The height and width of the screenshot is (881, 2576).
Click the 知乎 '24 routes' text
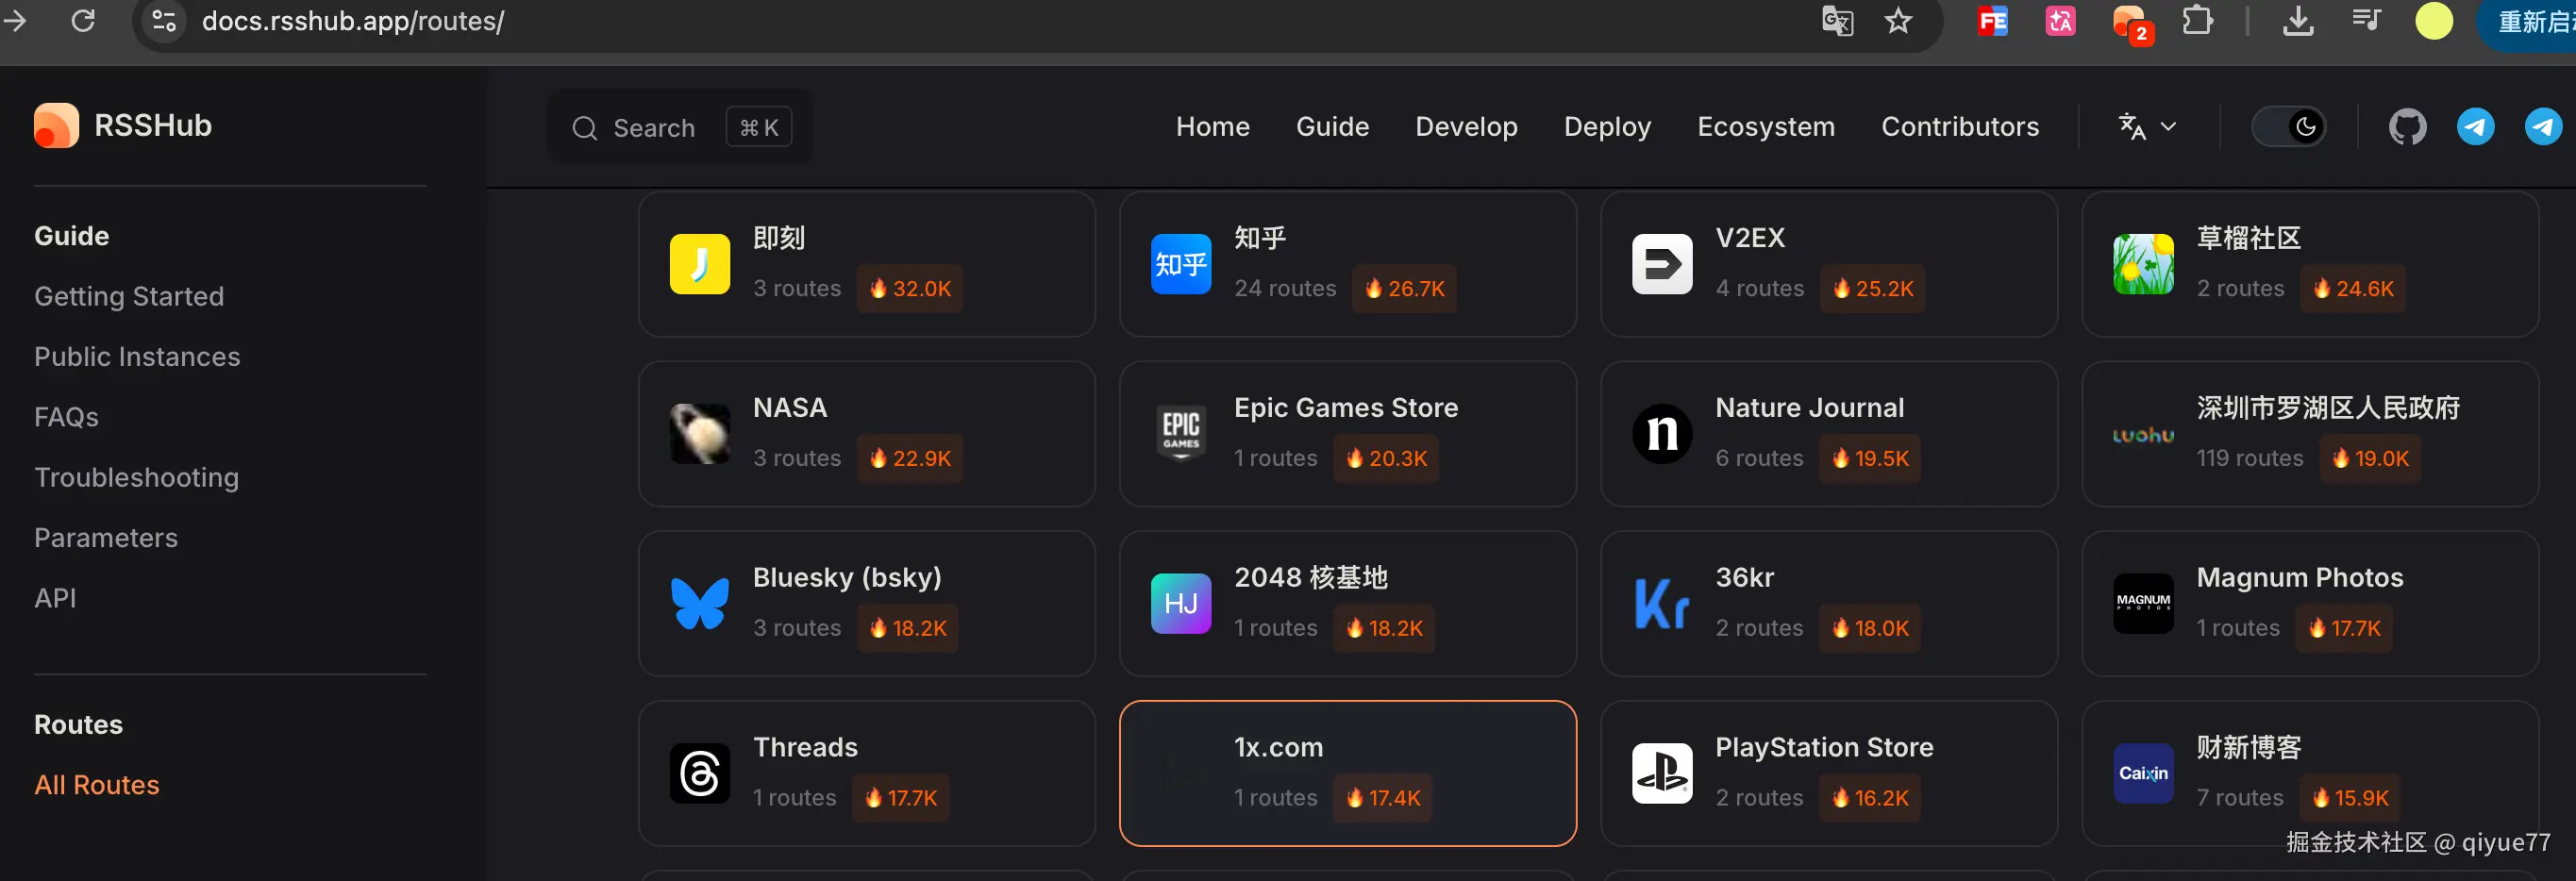click(x=1284, y=289)
